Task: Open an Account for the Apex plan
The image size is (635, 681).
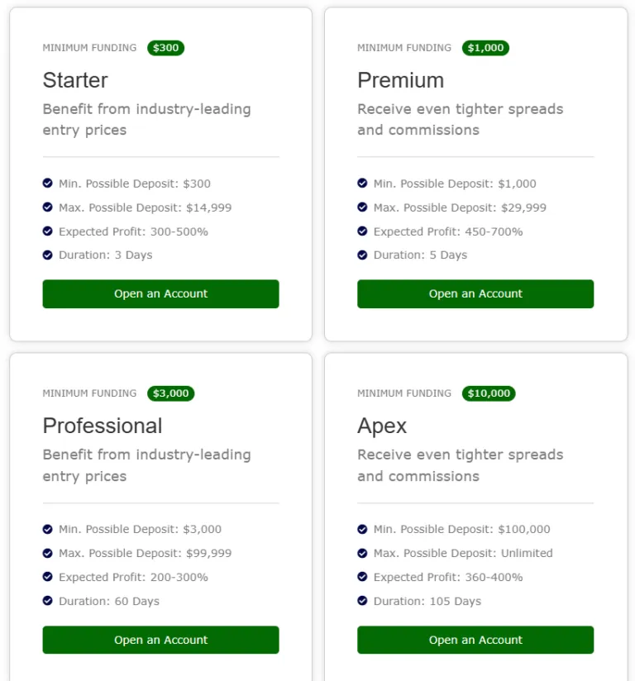Action: (x=475, y=640)
